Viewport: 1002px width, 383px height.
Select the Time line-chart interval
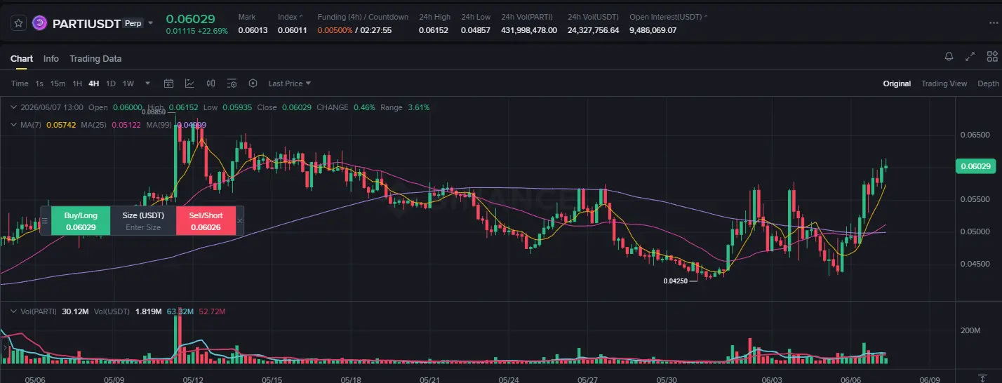coord(20,83)
